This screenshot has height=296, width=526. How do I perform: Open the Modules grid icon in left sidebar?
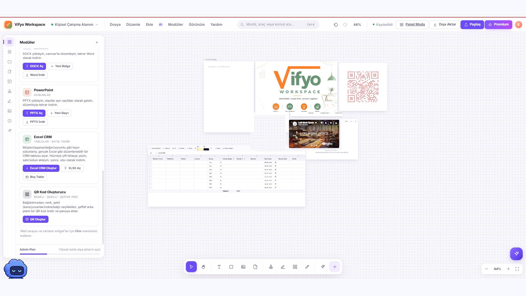tap(10, 42)
